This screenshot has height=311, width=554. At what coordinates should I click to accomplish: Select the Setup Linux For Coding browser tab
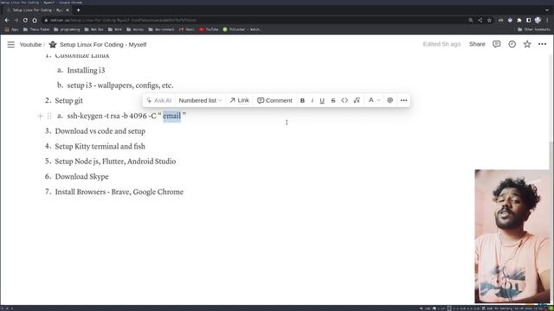37,10
